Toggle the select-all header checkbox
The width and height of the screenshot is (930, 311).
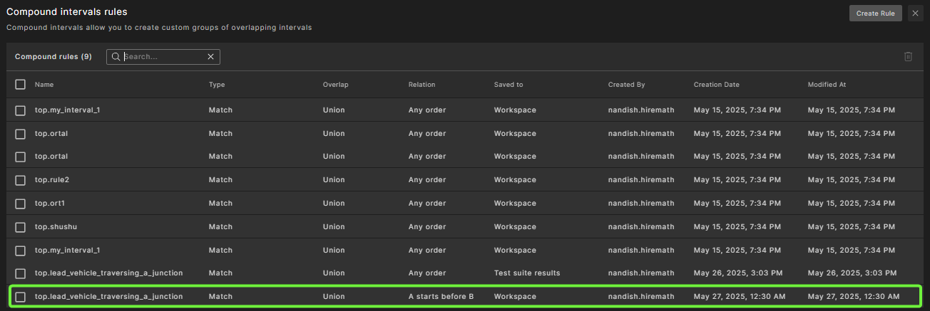[x=21, y=85]
